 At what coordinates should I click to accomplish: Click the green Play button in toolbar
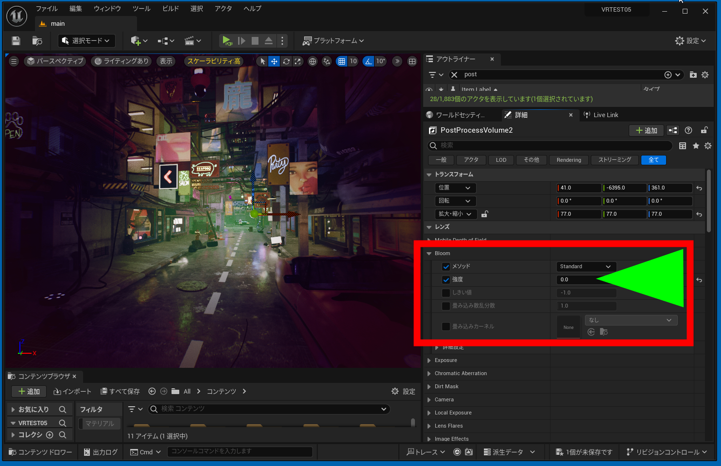[226, 41]
